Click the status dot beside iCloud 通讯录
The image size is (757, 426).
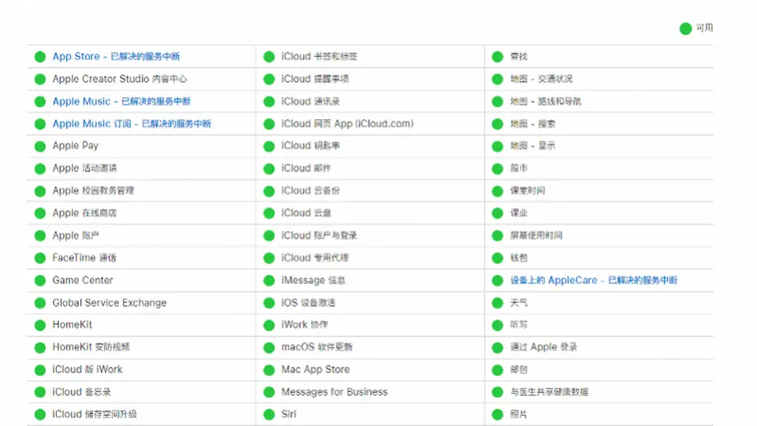tap(269, 102)
